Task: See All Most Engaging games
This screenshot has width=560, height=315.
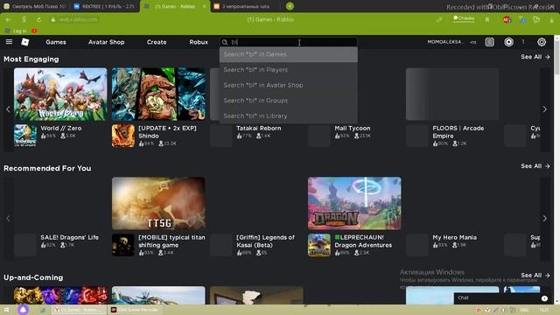Action: tap(535, 57)
